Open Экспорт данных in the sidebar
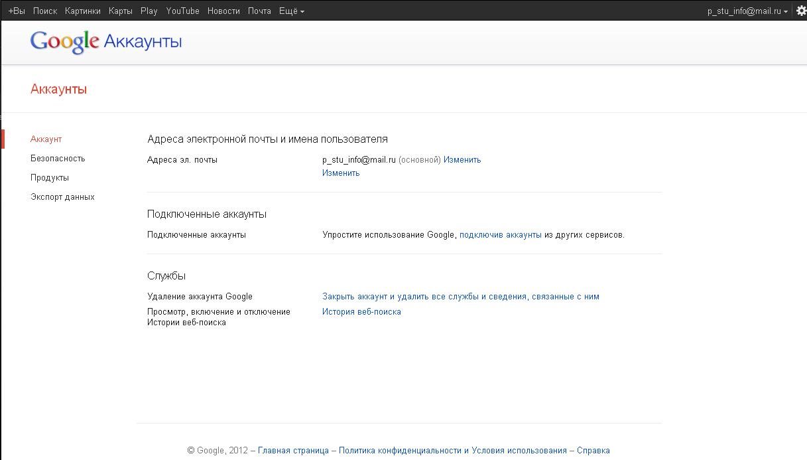The width and height of the screenshot is (807, 460). pos(62,197)
